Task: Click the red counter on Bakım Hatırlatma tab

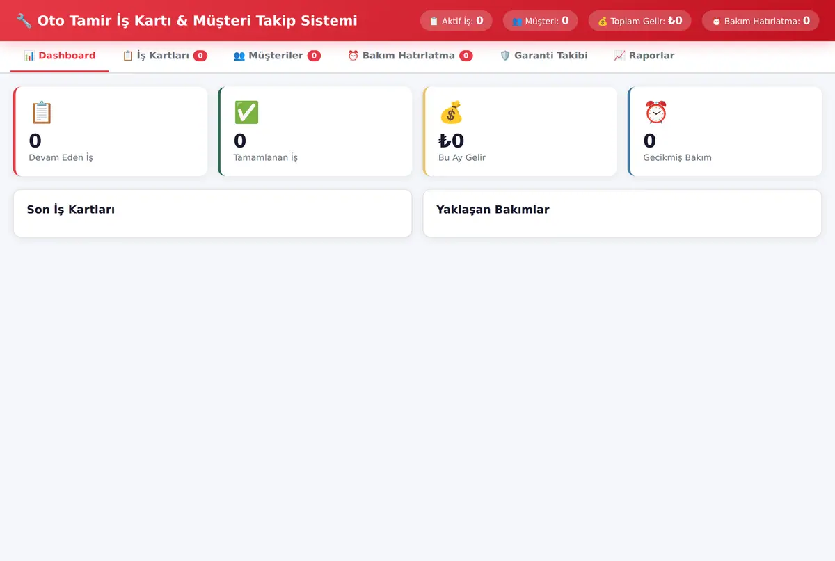Action: (x=466, y=56)
